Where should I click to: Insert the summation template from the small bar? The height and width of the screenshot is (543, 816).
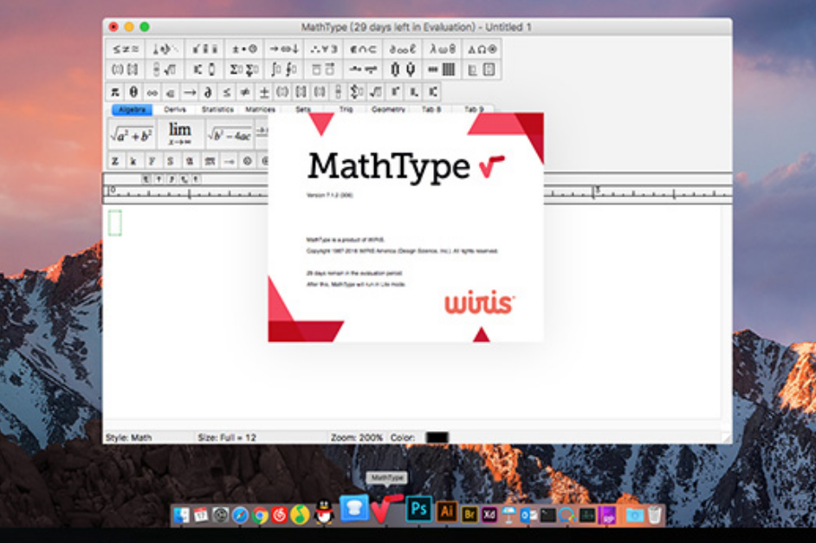point(357,92)
